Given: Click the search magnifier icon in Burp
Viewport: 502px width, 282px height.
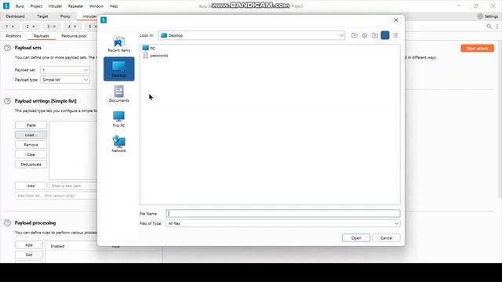Looking at the screenshot, I should point(489,27).
